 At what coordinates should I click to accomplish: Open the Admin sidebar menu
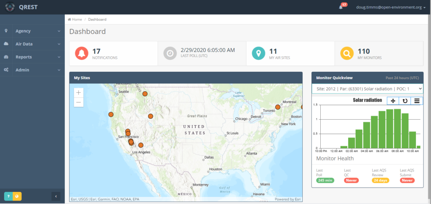point(32,70)
